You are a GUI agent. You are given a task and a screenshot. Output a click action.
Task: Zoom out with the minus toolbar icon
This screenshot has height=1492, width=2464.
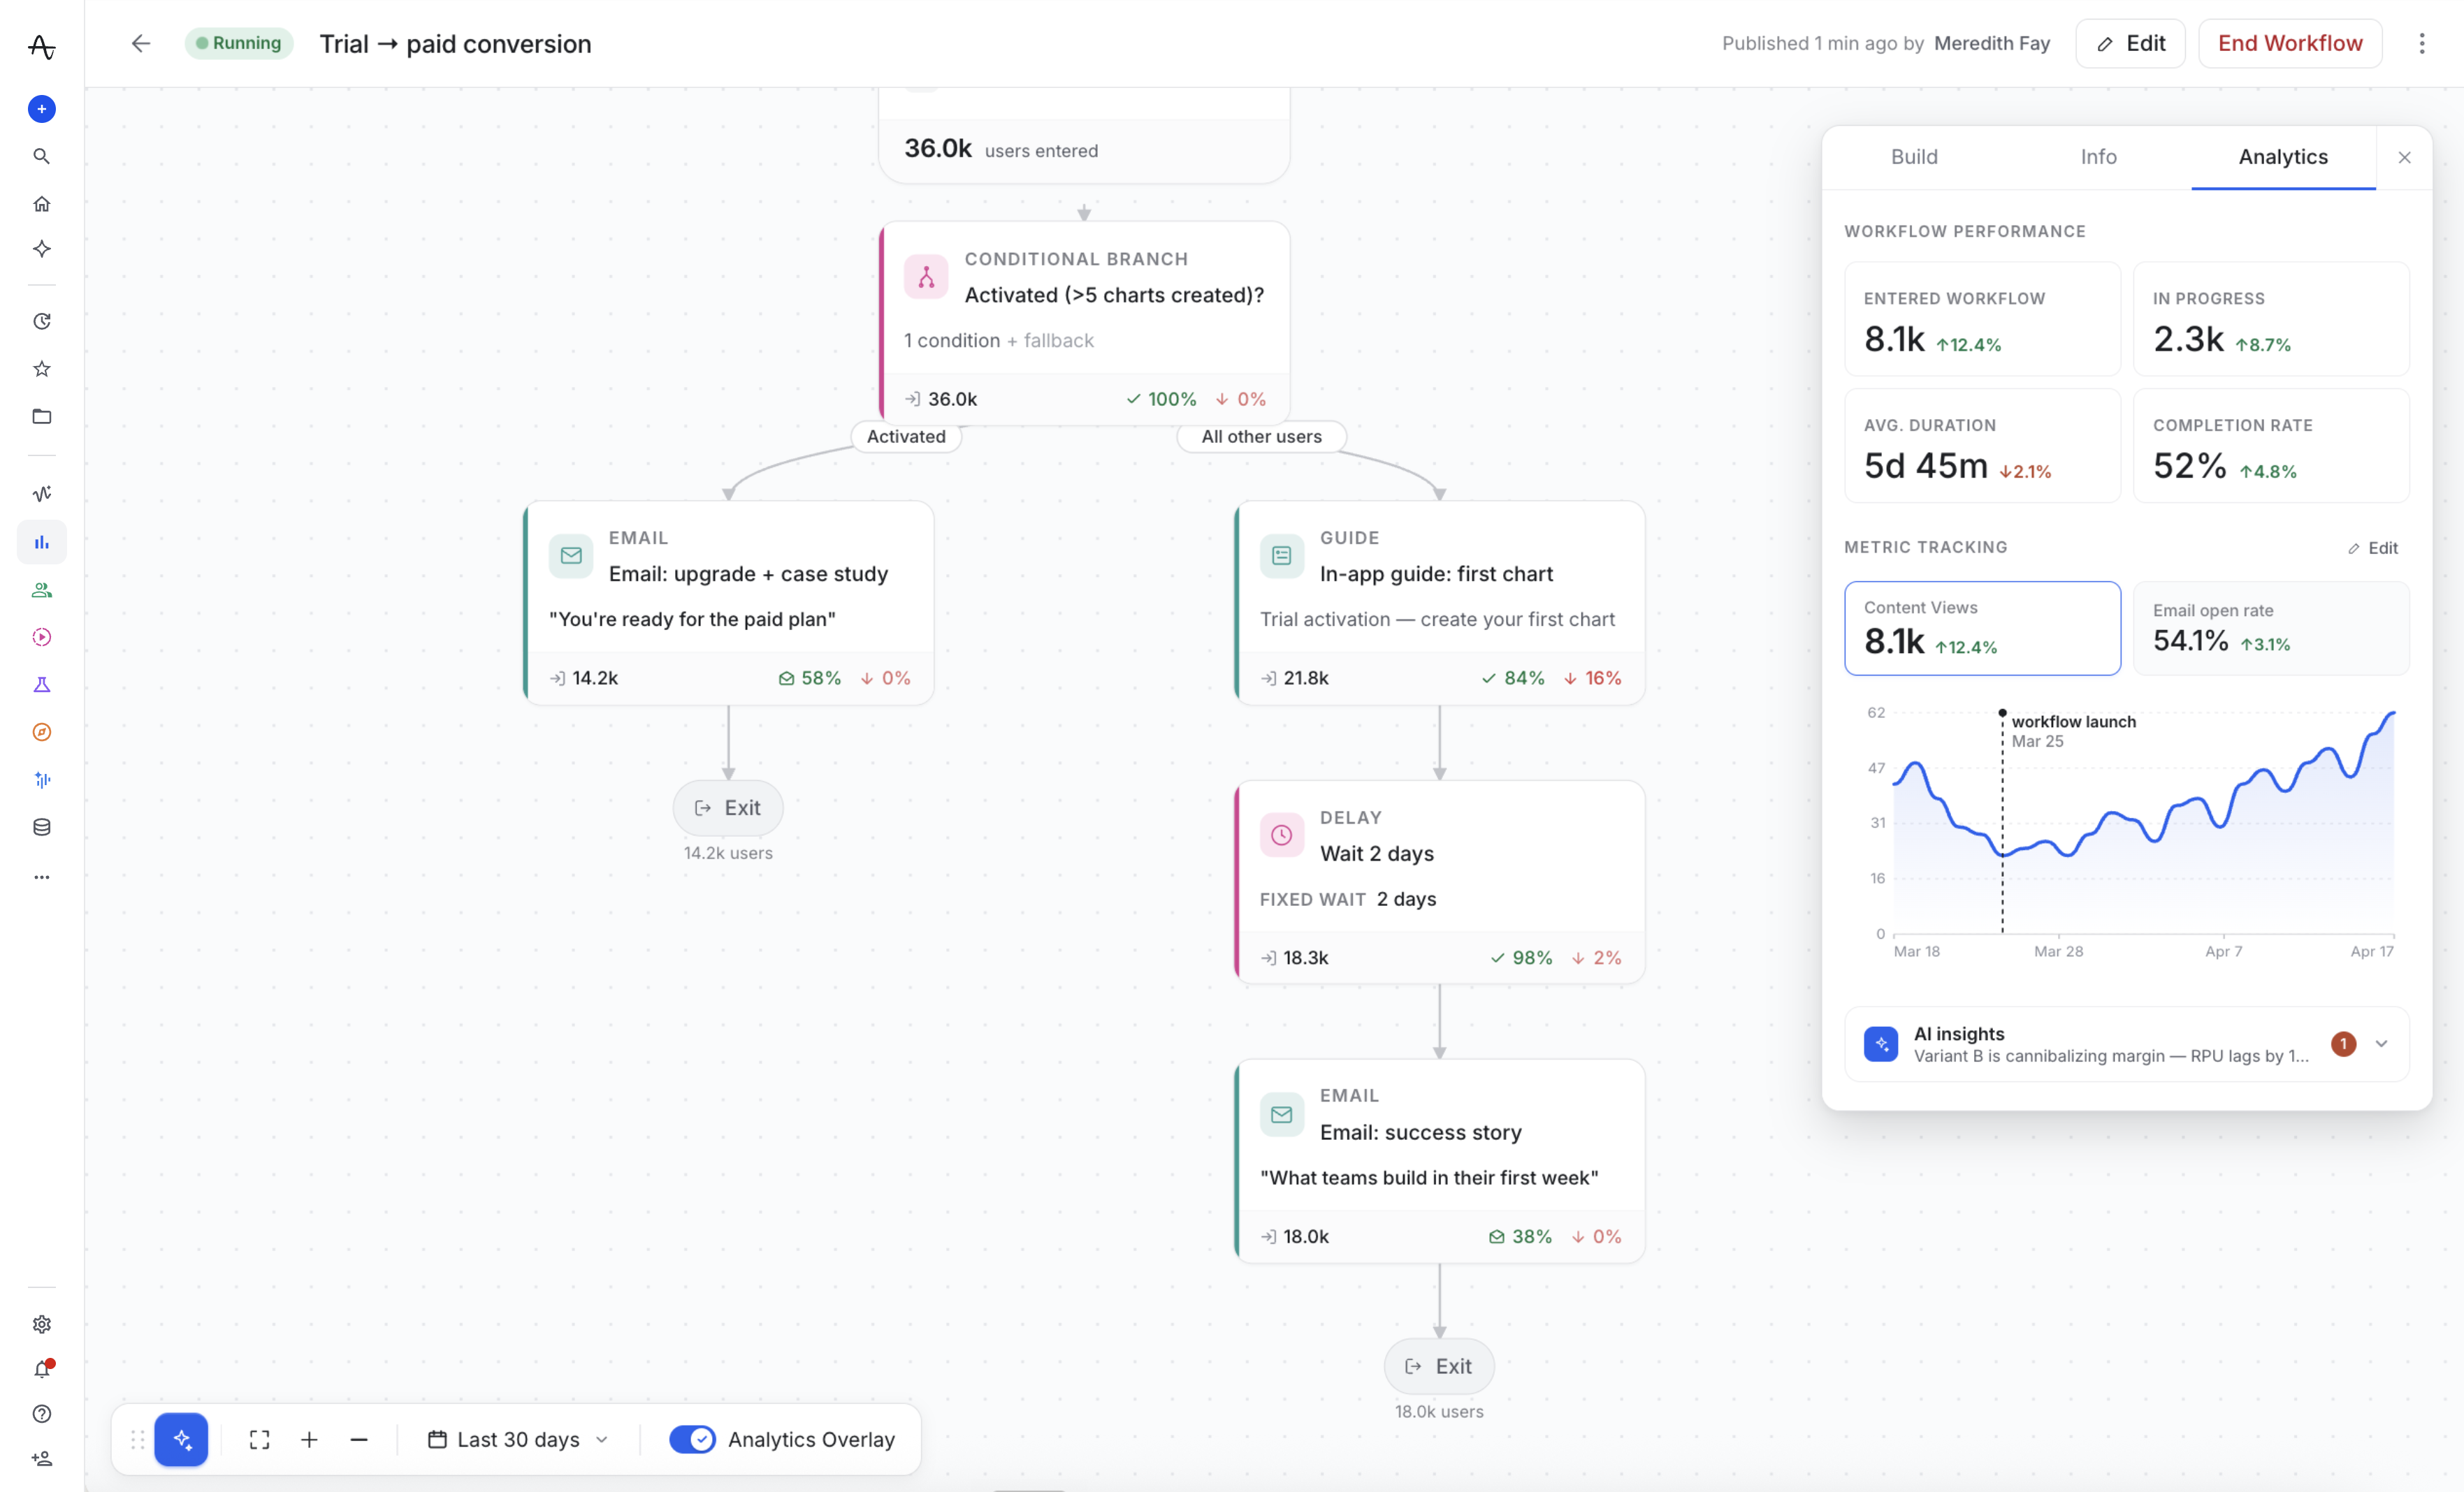point(359,1439)
